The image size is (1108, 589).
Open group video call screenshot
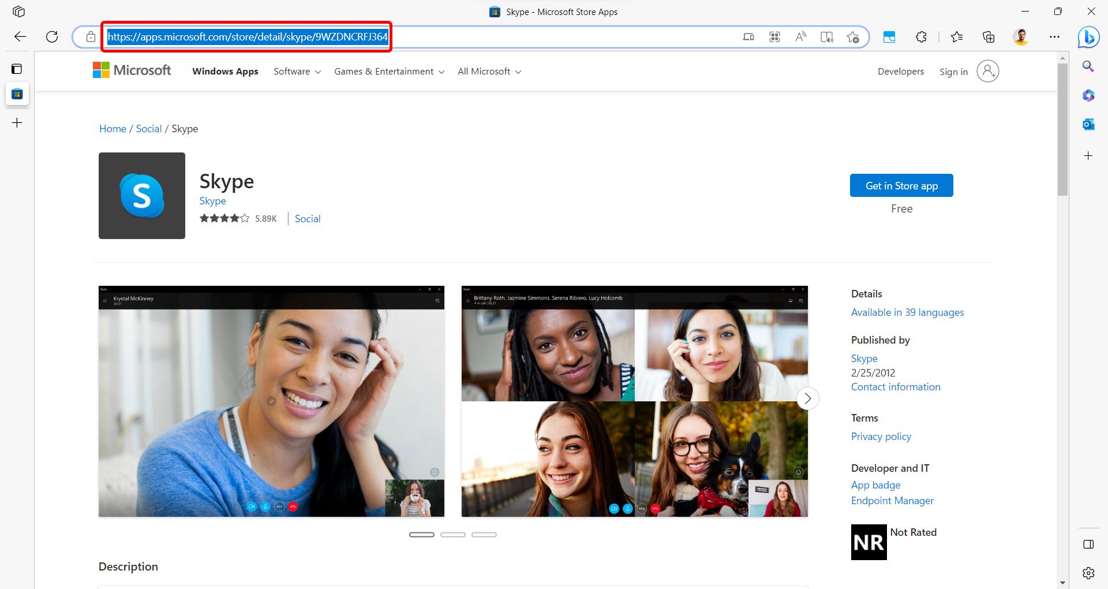click(635, 401)
